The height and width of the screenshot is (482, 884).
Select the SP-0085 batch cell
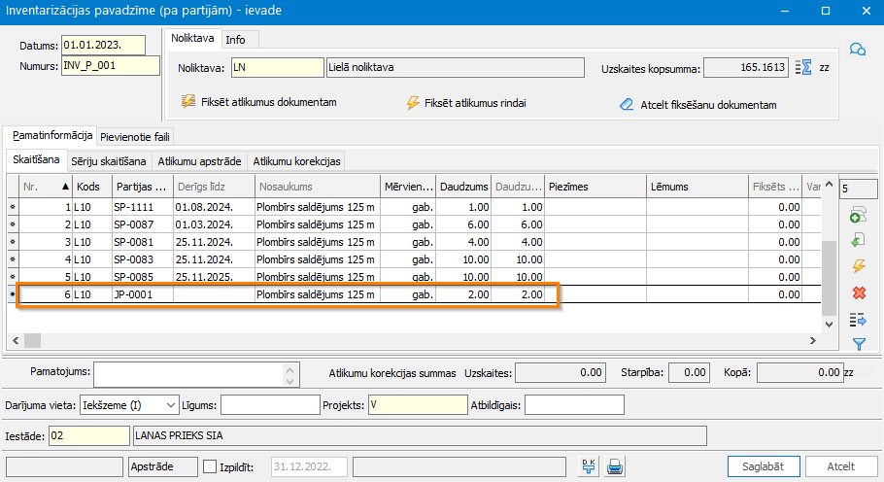click(x=143, y=277)
